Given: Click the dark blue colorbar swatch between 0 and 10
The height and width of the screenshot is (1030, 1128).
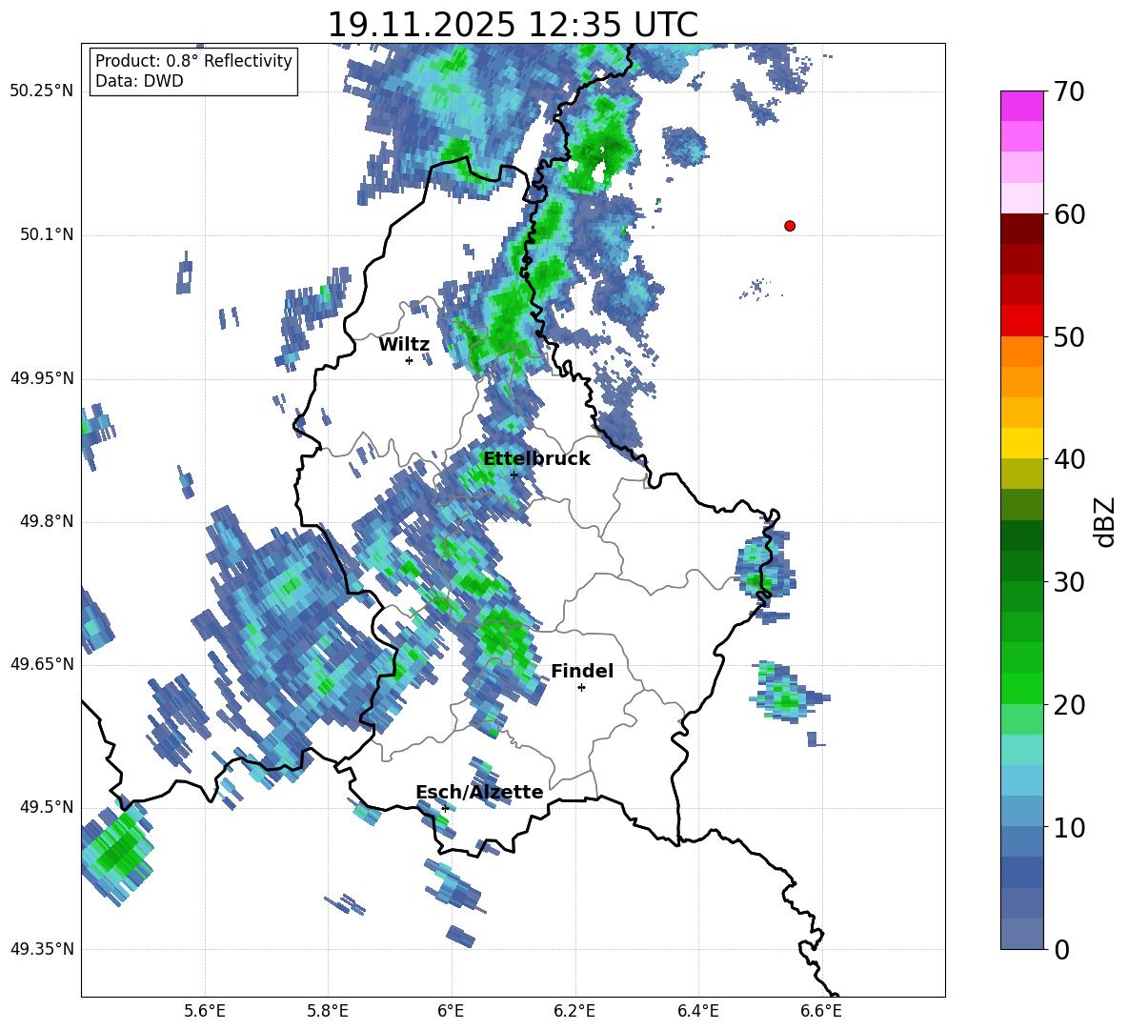Looking at the screenshot, I should tap(1021, 872).
